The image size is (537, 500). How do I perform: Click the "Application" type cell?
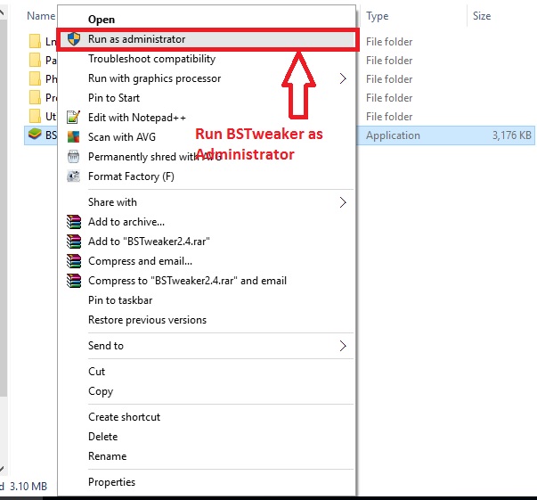click(x=393, y=135)
